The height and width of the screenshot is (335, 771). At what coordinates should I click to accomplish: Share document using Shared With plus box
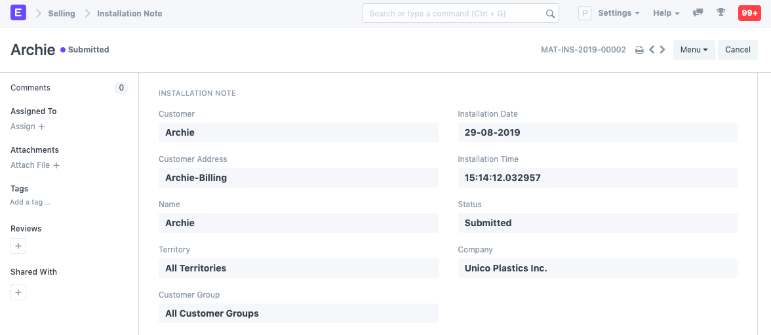point(18,292)
